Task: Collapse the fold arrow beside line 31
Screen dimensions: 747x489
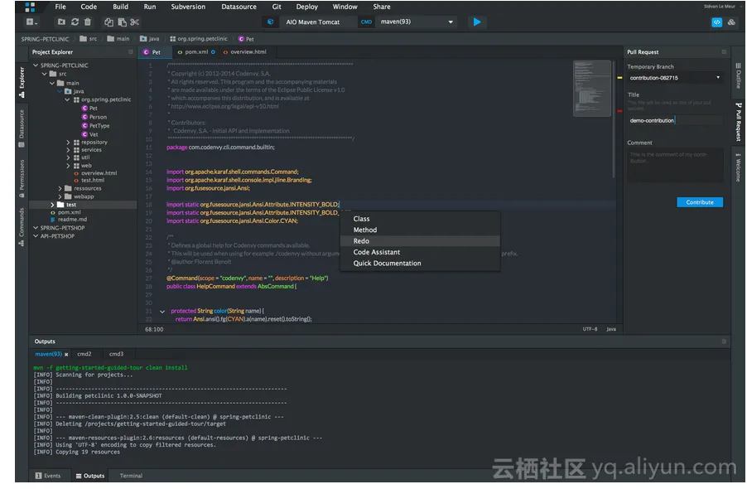Action: [x=162, y=312]
